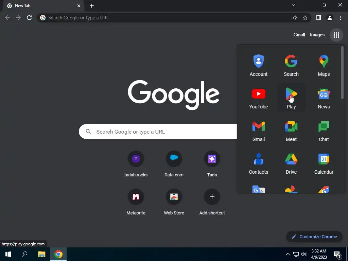Add a new shortcut tile

tap(212, 202)
